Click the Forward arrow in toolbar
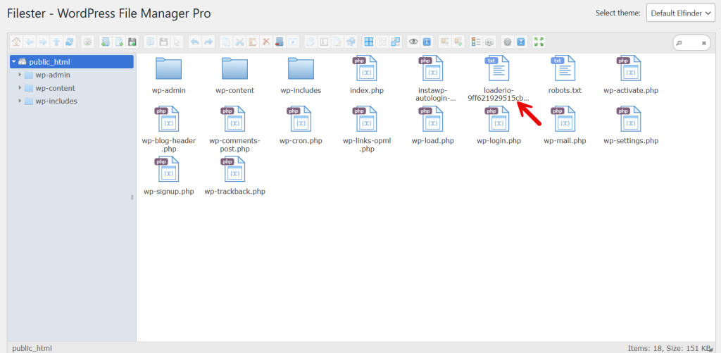Screen dimensions: 721x353 point(43,42)
